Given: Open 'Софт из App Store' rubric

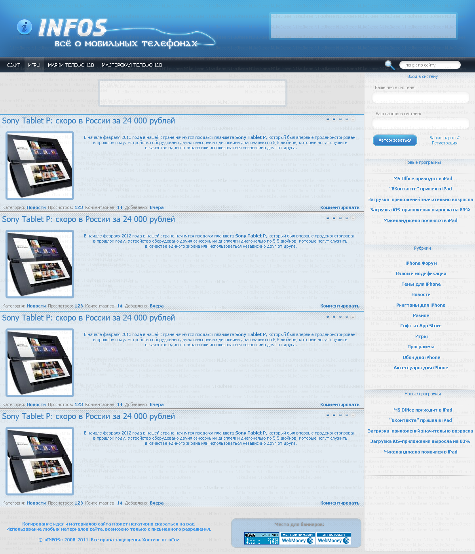Looking at the screenshot, I should click(x=421, y=326).
